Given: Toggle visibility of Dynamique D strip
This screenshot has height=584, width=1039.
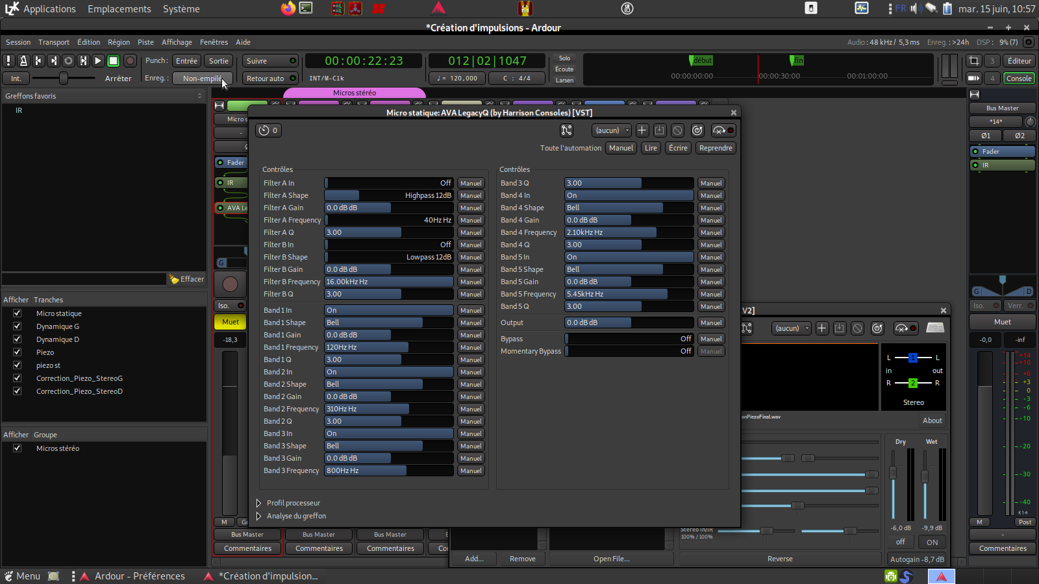Looking at the screenshot, I should pyautogui.click(x=18, y=339).
